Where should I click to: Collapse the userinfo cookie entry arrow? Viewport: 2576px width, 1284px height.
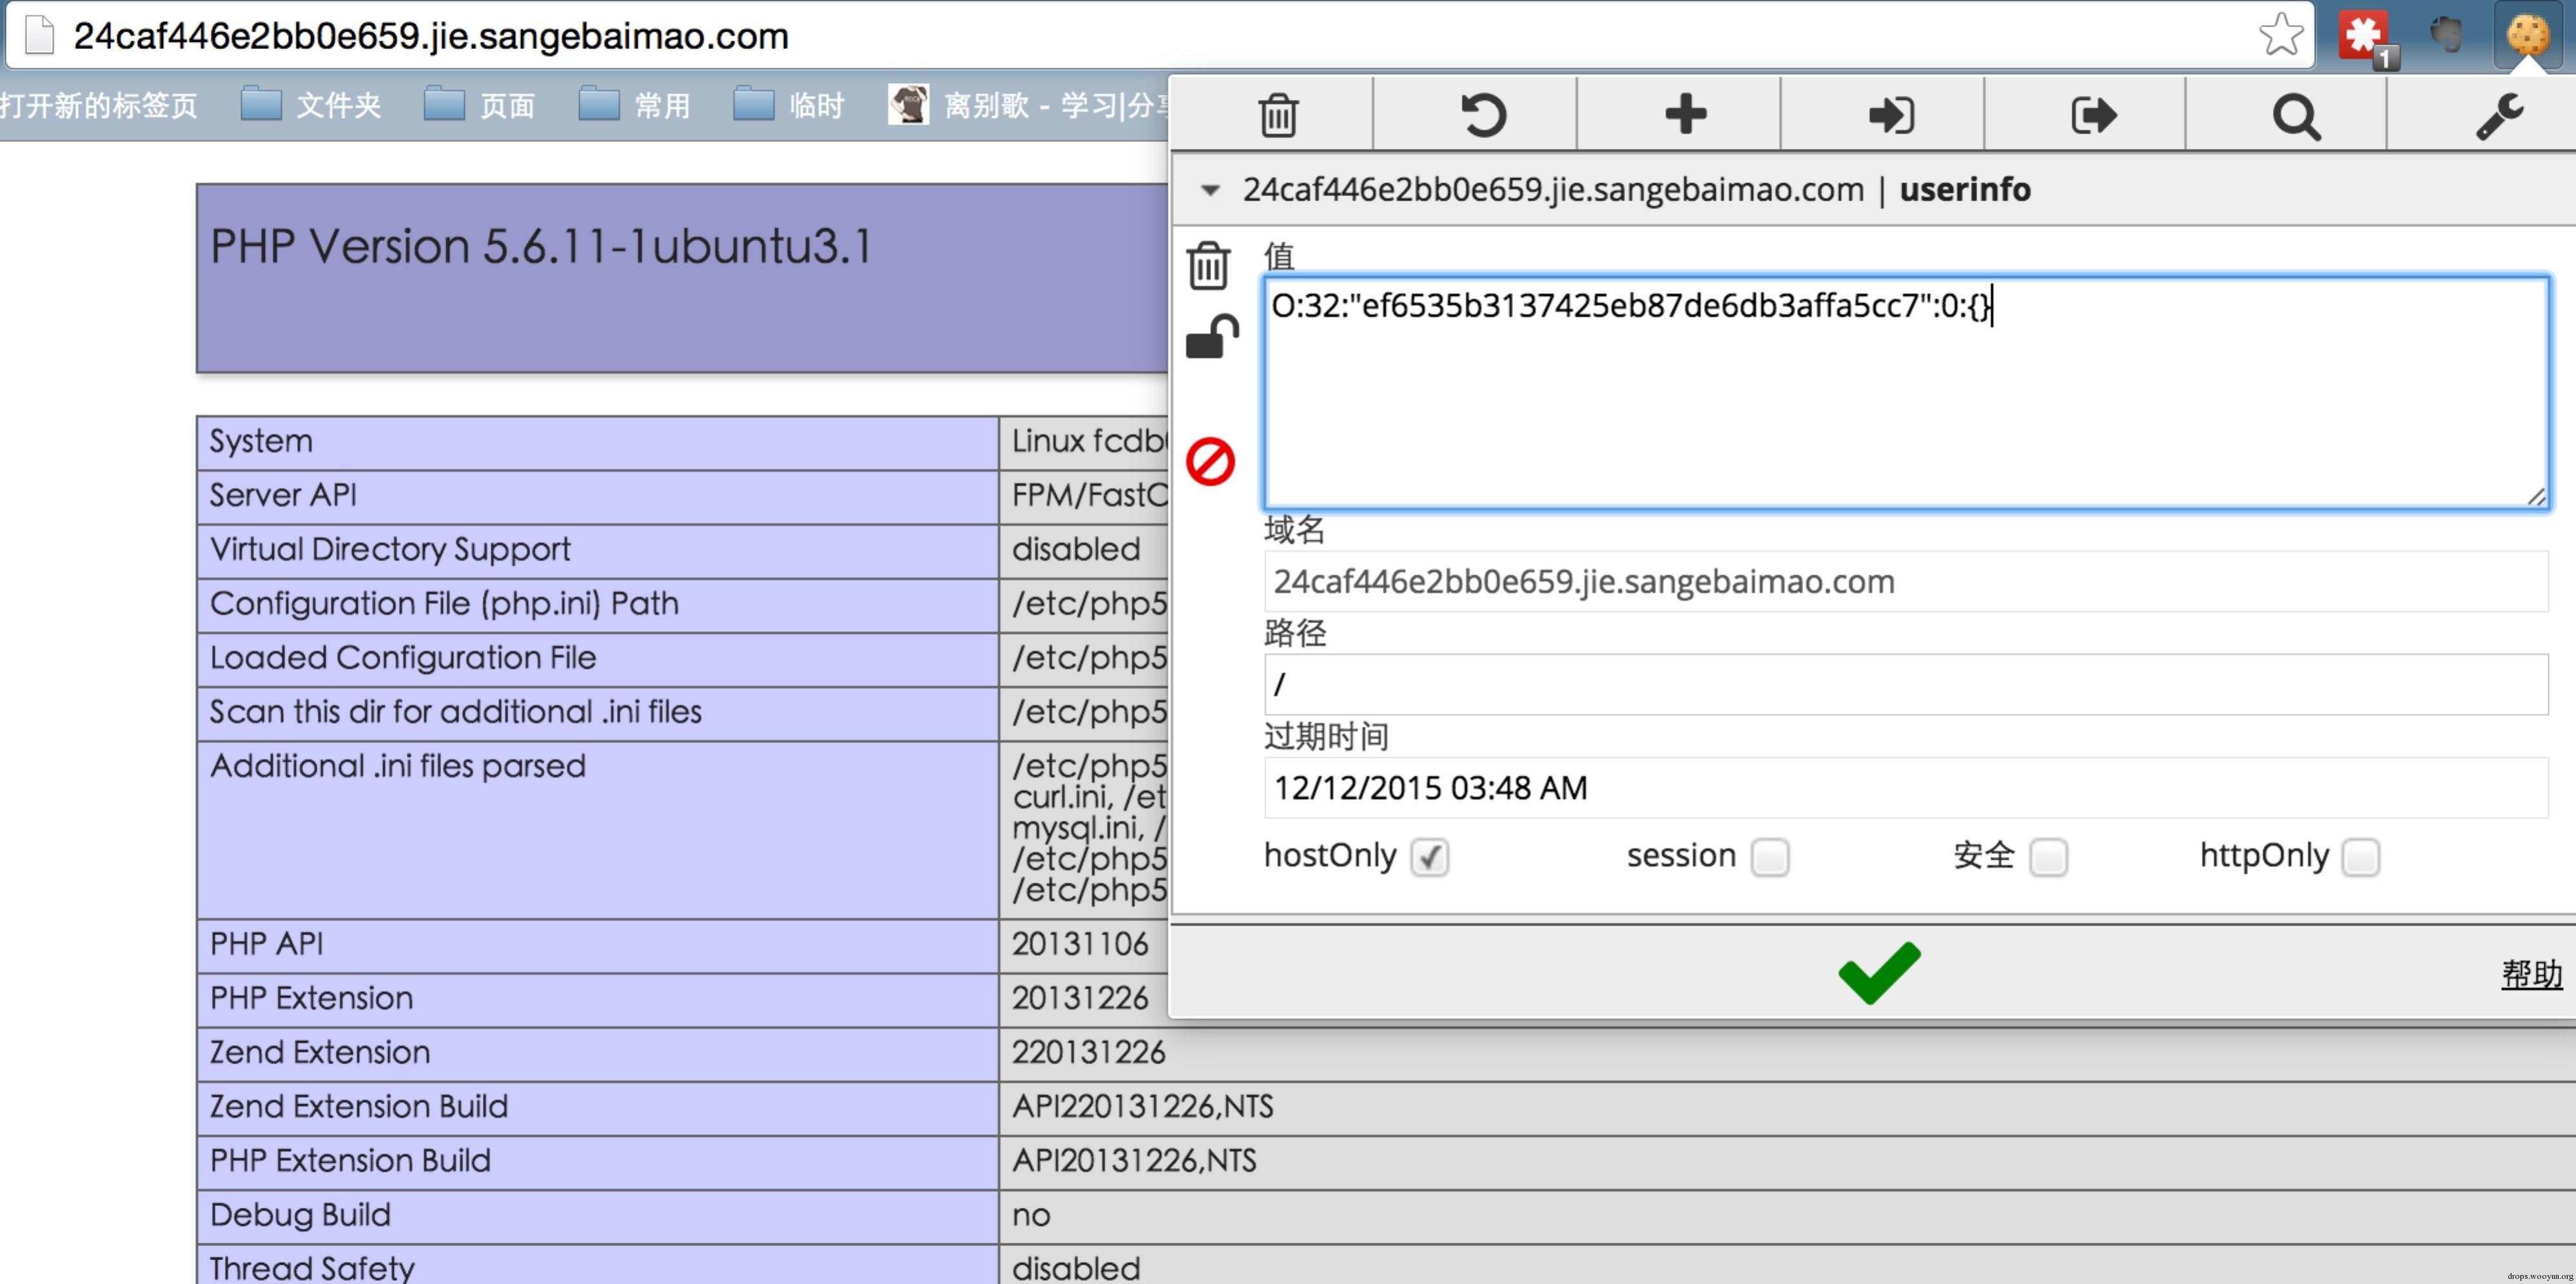click(1210, 190)
